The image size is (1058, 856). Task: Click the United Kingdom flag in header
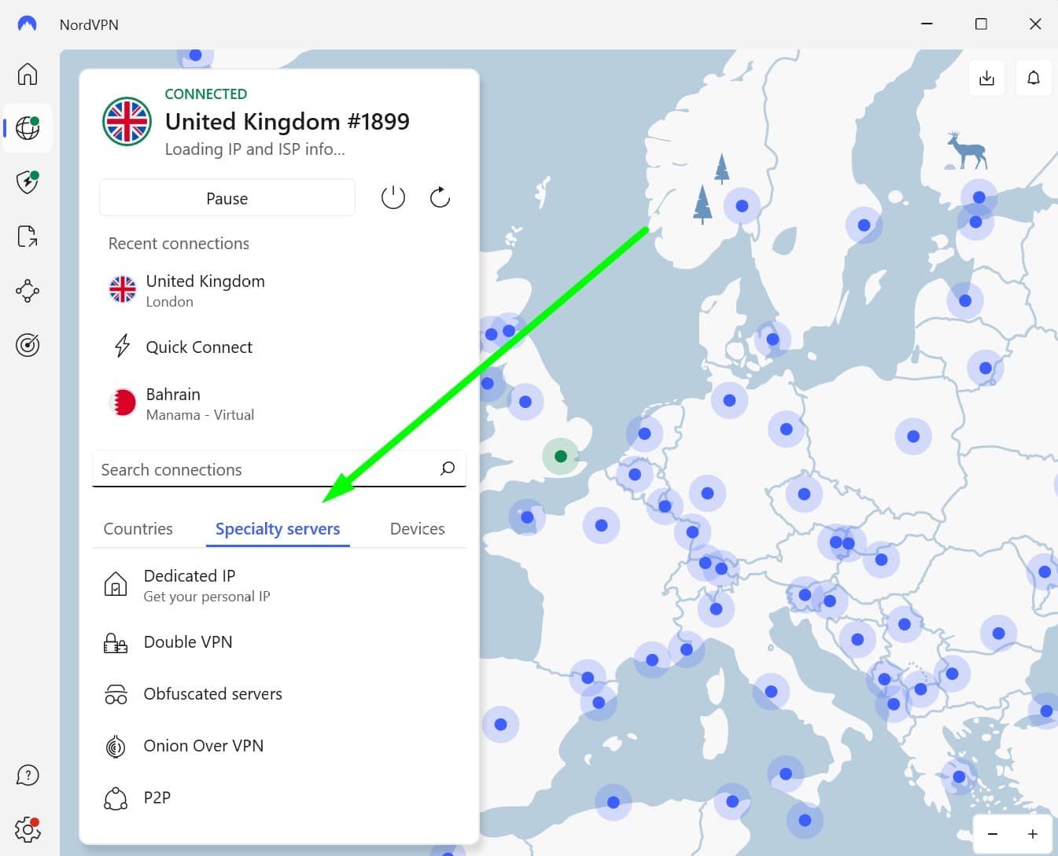(127, 122)
